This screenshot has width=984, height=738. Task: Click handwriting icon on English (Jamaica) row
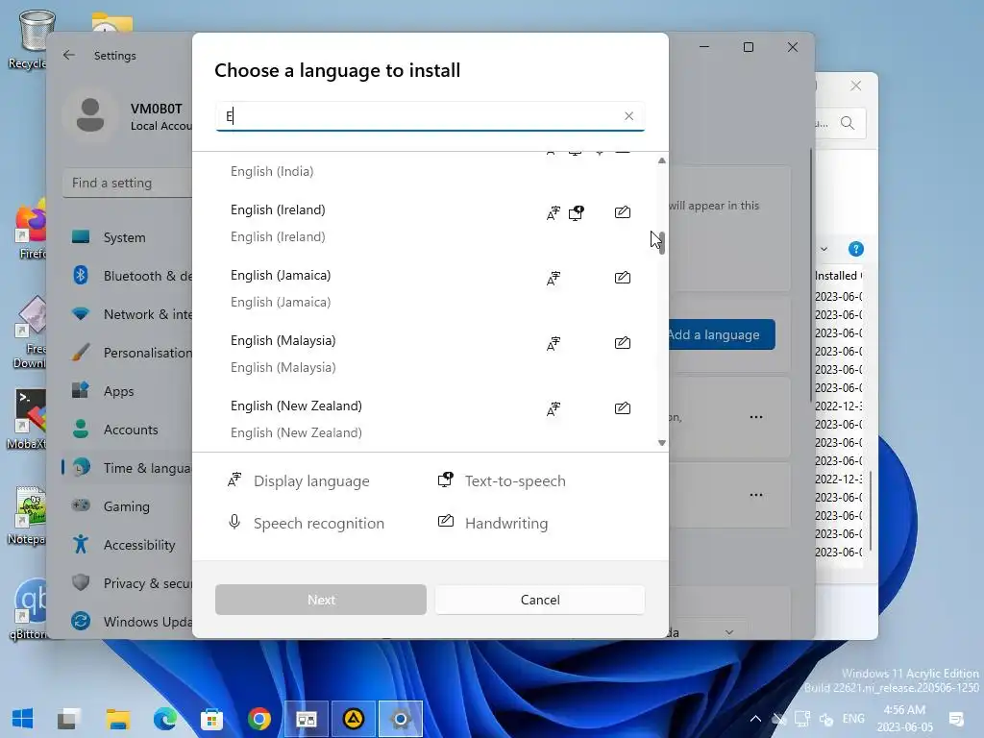623,278
